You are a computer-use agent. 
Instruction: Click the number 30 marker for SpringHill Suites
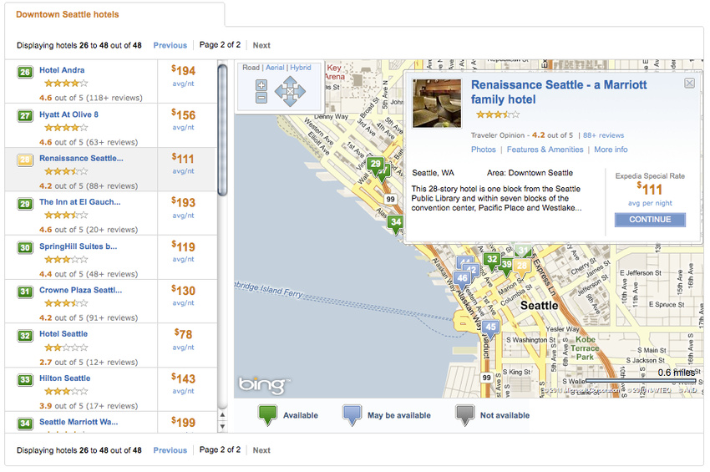point(25,248)
